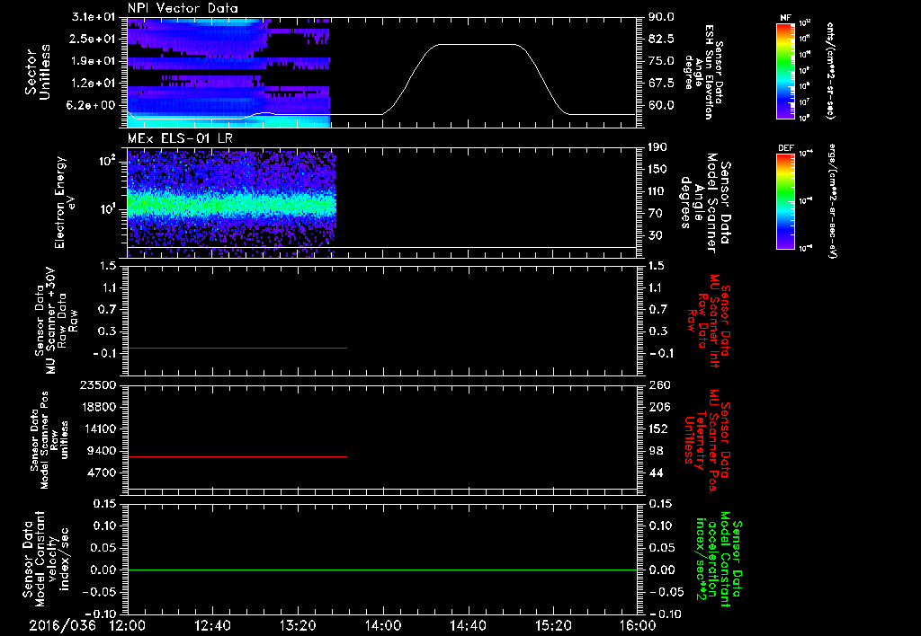Screen dimensions: 921x636
Task: Click the red "MU Scanner Int Raw Data" label
Action: pyautogui.click(x=710, y=321)
